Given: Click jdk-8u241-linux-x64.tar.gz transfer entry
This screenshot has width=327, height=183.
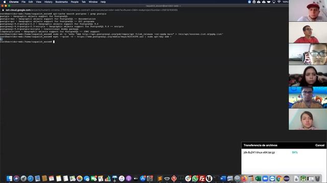Looking at the screenshot, I should 259,152.
